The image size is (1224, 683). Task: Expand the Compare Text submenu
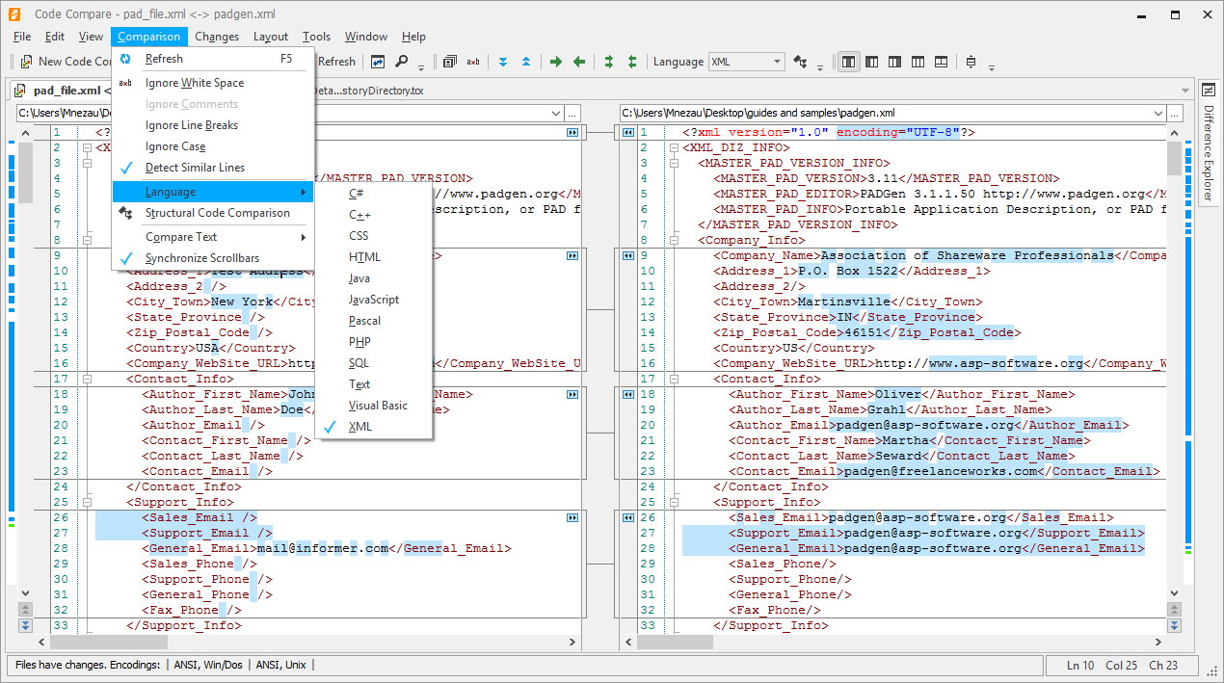click(x=214, y=237)
